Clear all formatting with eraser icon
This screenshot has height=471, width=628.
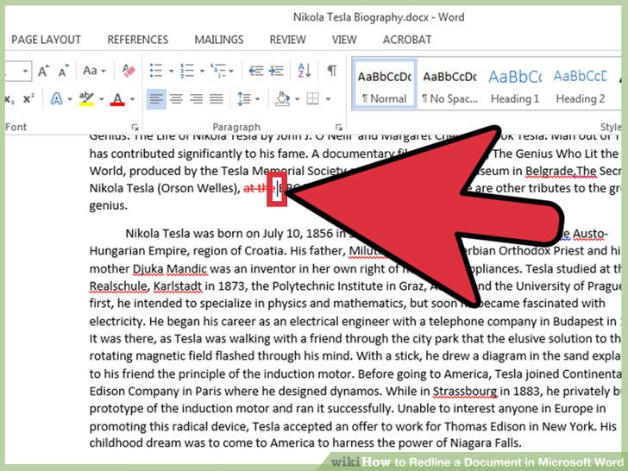tap(129, 71)
